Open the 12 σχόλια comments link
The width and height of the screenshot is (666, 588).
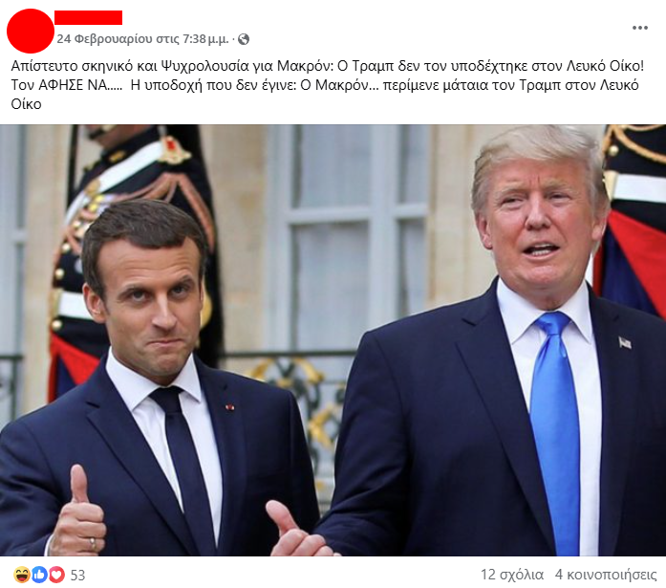click(x=512, y=575)
